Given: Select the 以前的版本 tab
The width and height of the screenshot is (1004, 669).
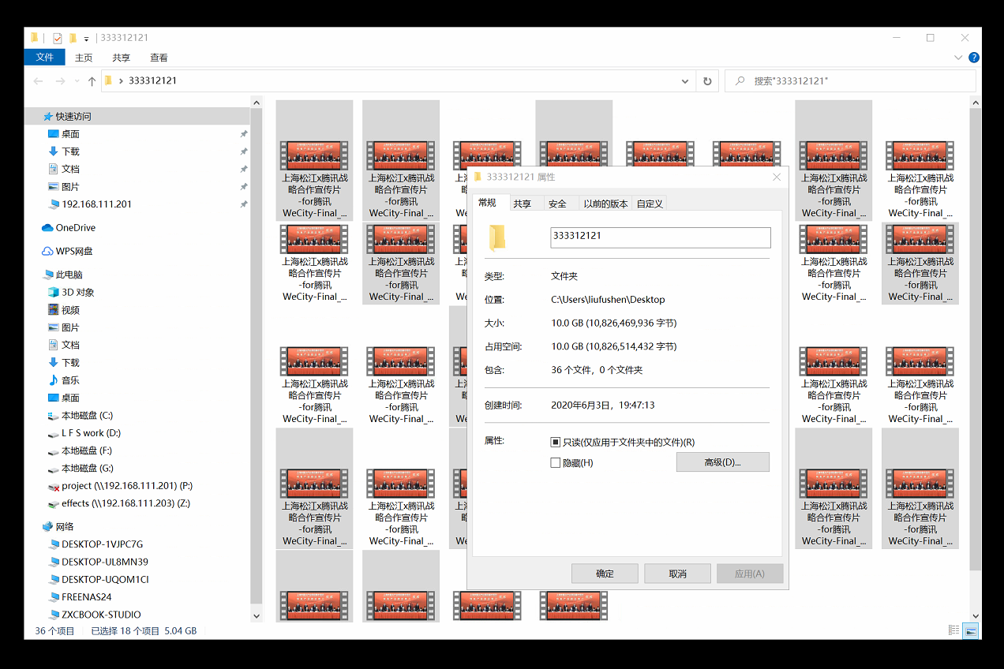Looking at the screenshot, I should (x=605, y=204).
